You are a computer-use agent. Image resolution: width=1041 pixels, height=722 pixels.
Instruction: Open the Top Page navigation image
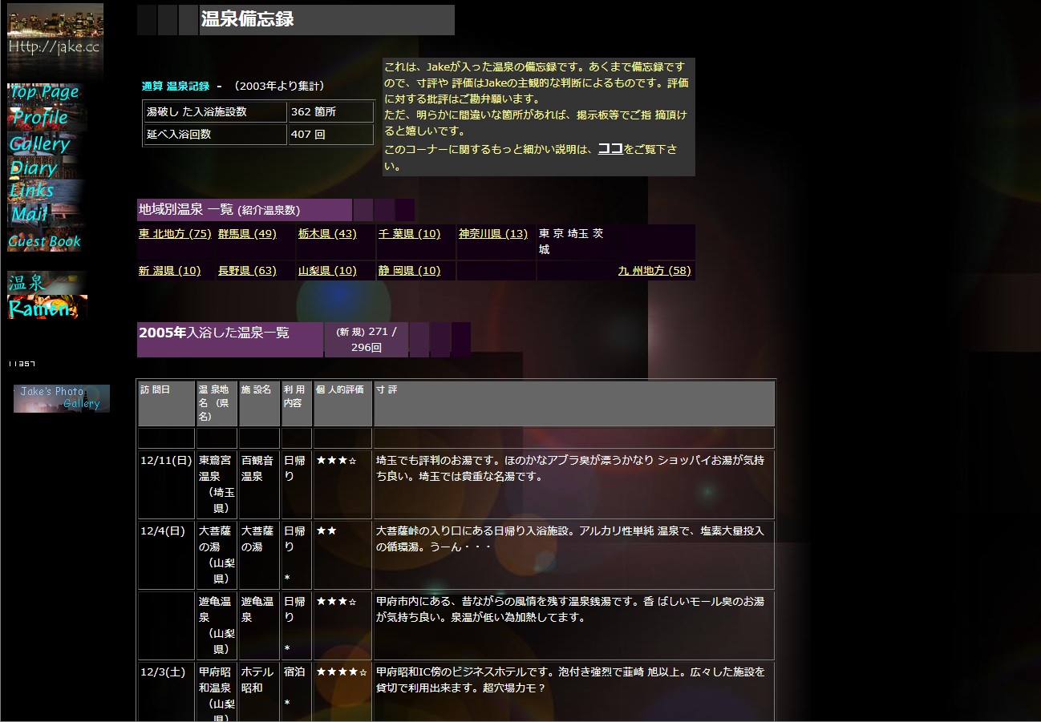[x=44, y=92]
